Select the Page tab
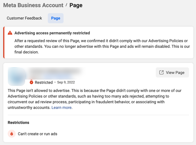The width and height of the screenshot is (196, 145). pos(56,18)
